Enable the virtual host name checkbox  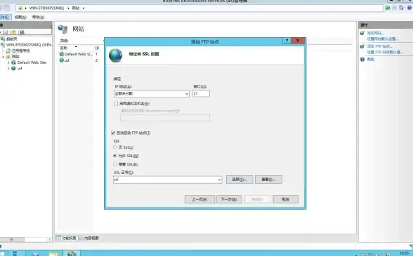pyautogui.click(x=116, y=104)
